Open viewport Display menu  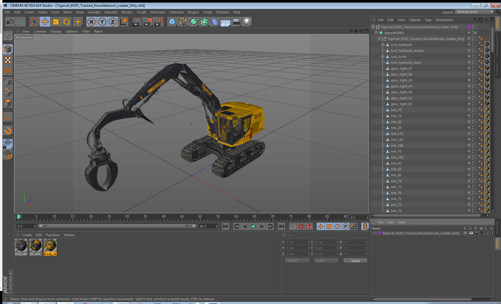tap(56, 31)
